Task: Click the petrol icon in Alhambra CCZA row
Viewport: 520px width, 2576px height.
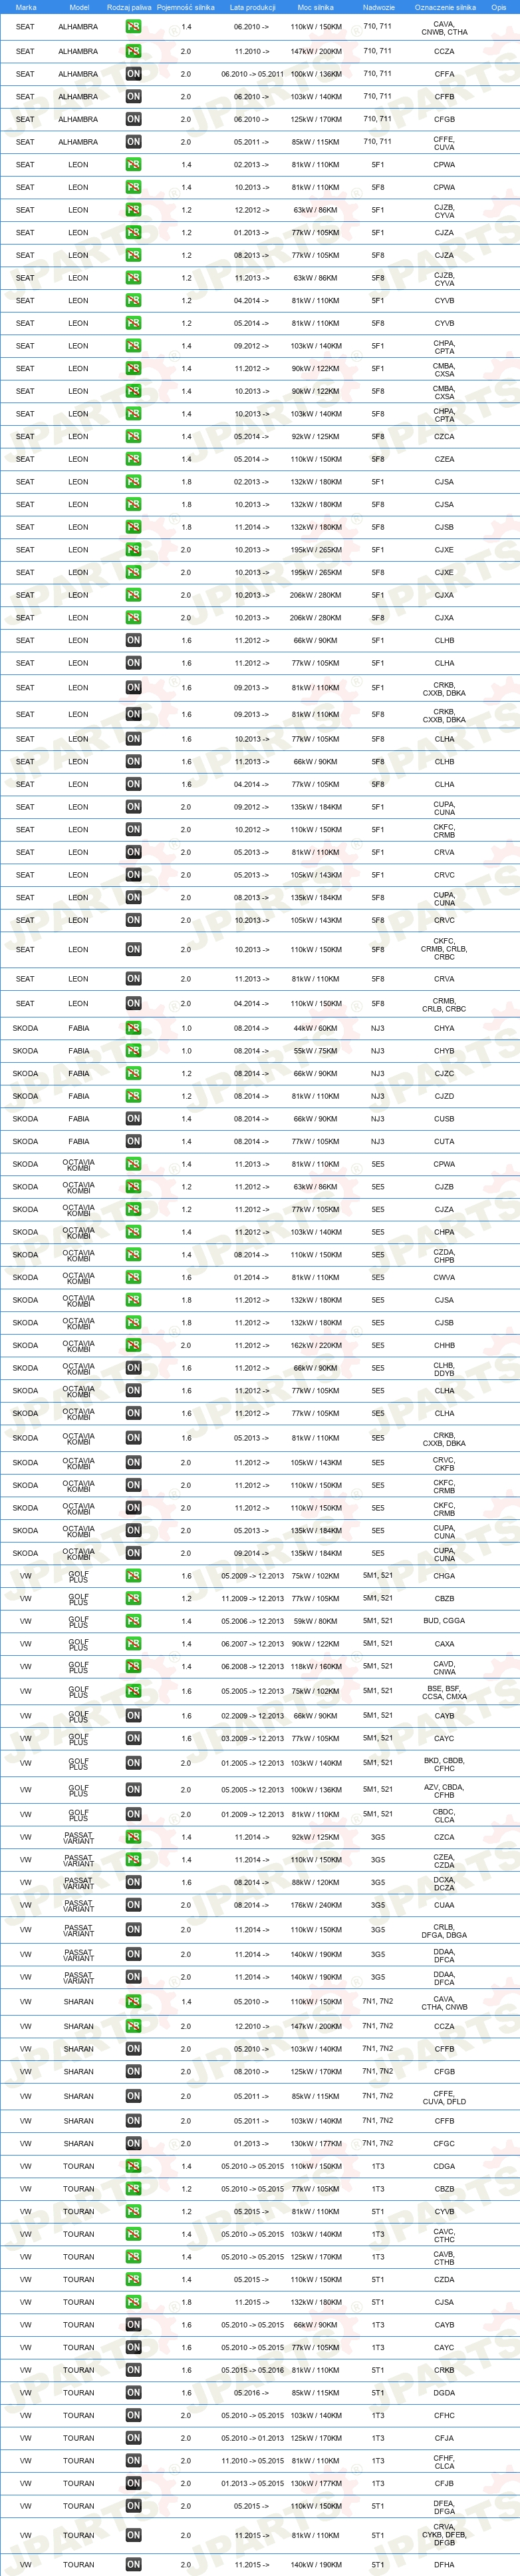Action: pos(133,51)
